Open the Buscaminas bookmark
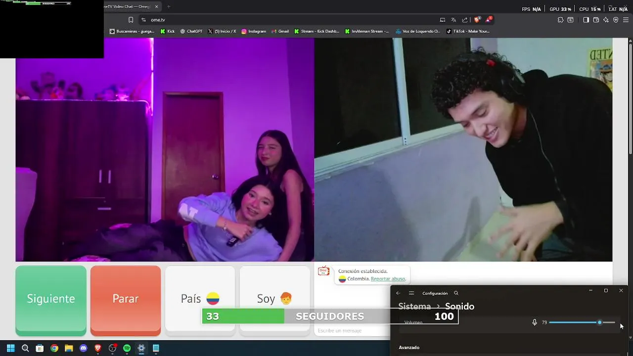Screen dimensions: 633x356 pyautogui.click(x=132, y=31)
